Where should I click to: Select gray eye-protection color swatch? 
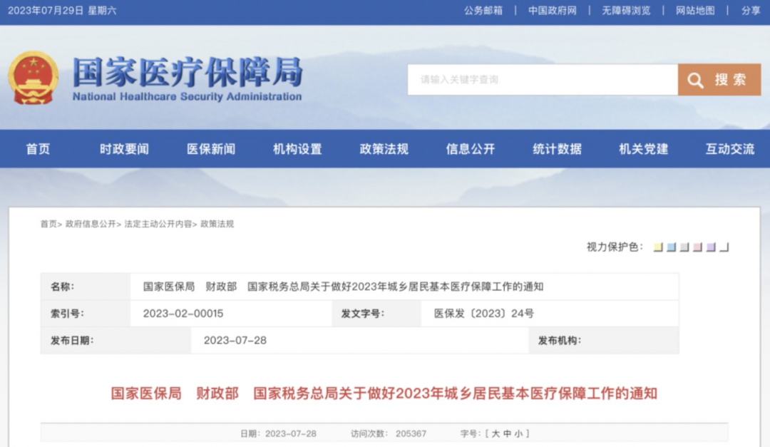[x=684, y=247]
